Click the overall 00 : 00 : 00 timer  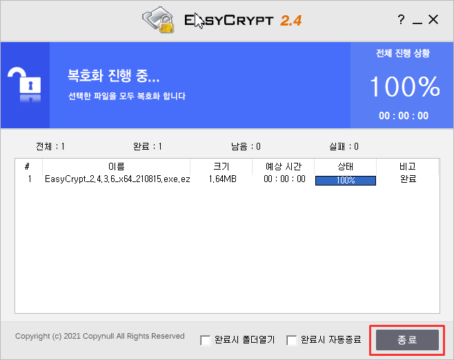(404, 116)
